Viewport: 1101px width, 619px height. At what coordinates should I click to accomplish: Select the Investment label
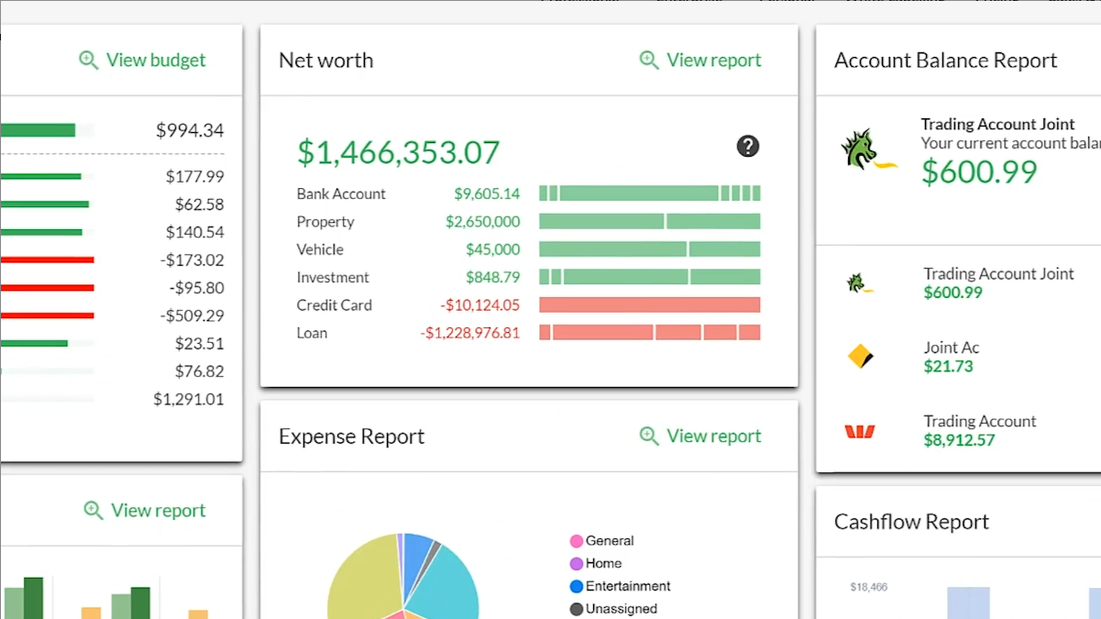click(x=333, y=277)
